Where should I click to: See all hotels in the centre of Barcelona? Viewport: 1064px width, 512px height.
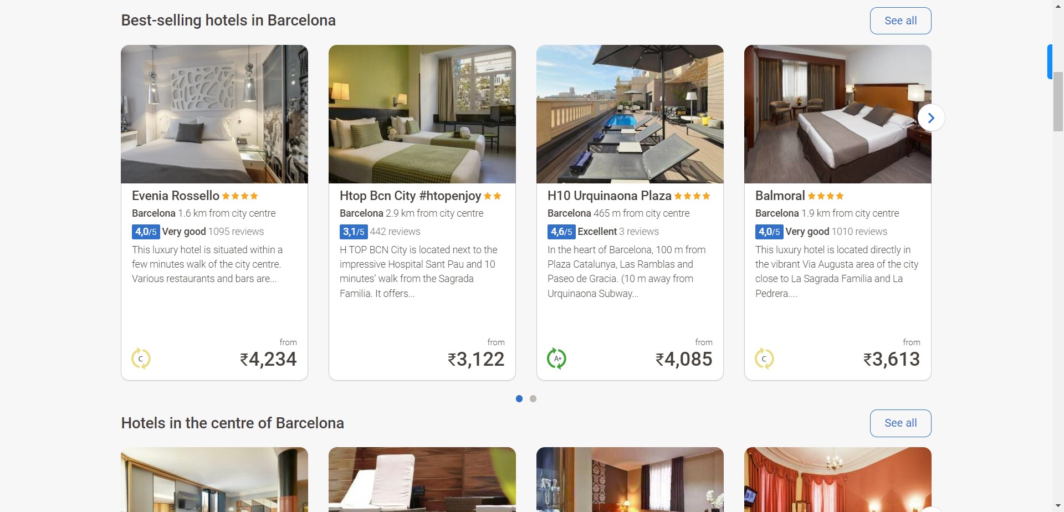(x=900, y=423)
